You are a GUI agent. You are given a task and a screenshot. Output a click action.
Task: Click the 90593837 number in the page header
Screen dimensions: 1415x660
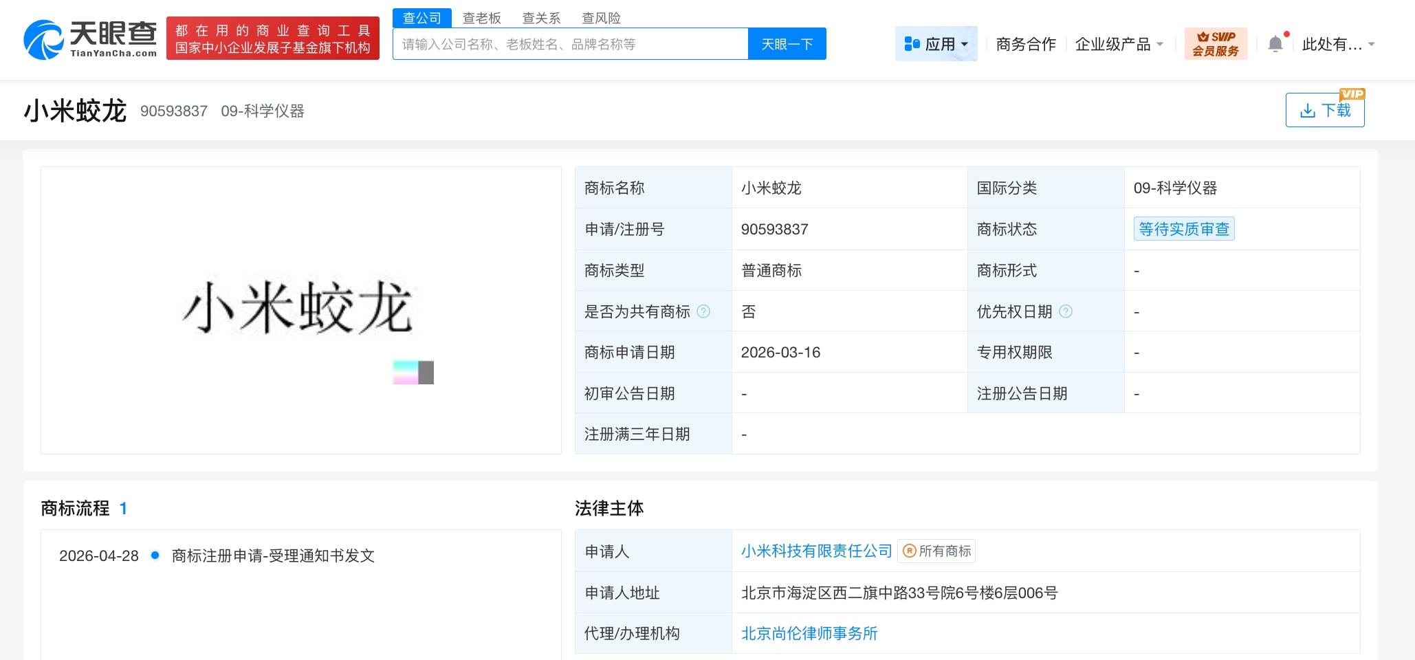174,111
